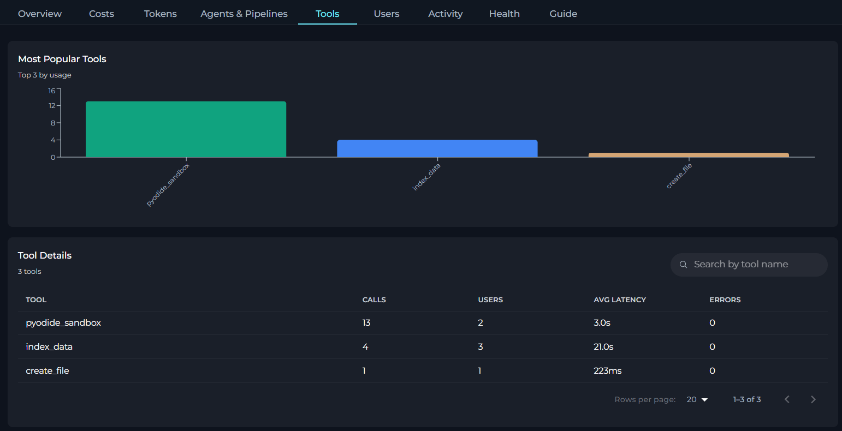842x431 pixels.
Task: Sort by the AVG LATENCY column header
Action: [x=620, y=300]
